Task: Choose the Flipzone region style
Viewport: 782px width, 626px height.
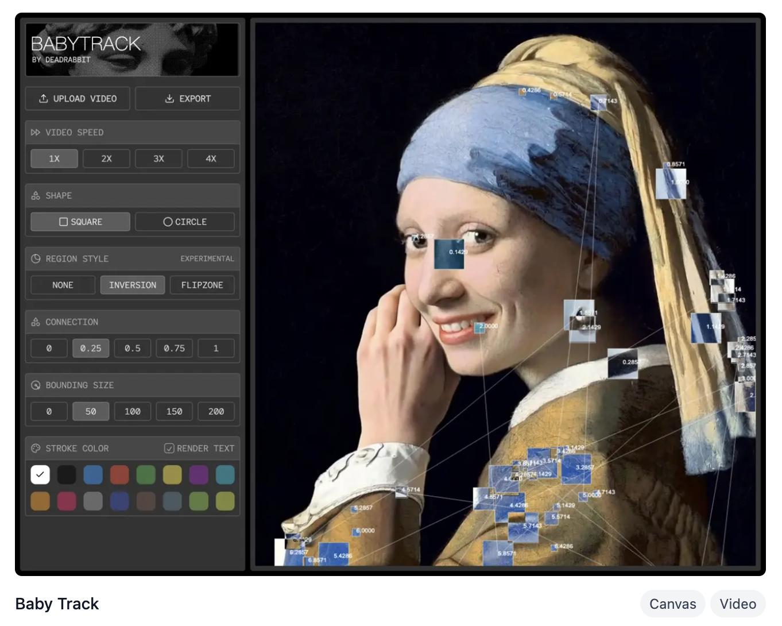Action: [x=202, y=285]
